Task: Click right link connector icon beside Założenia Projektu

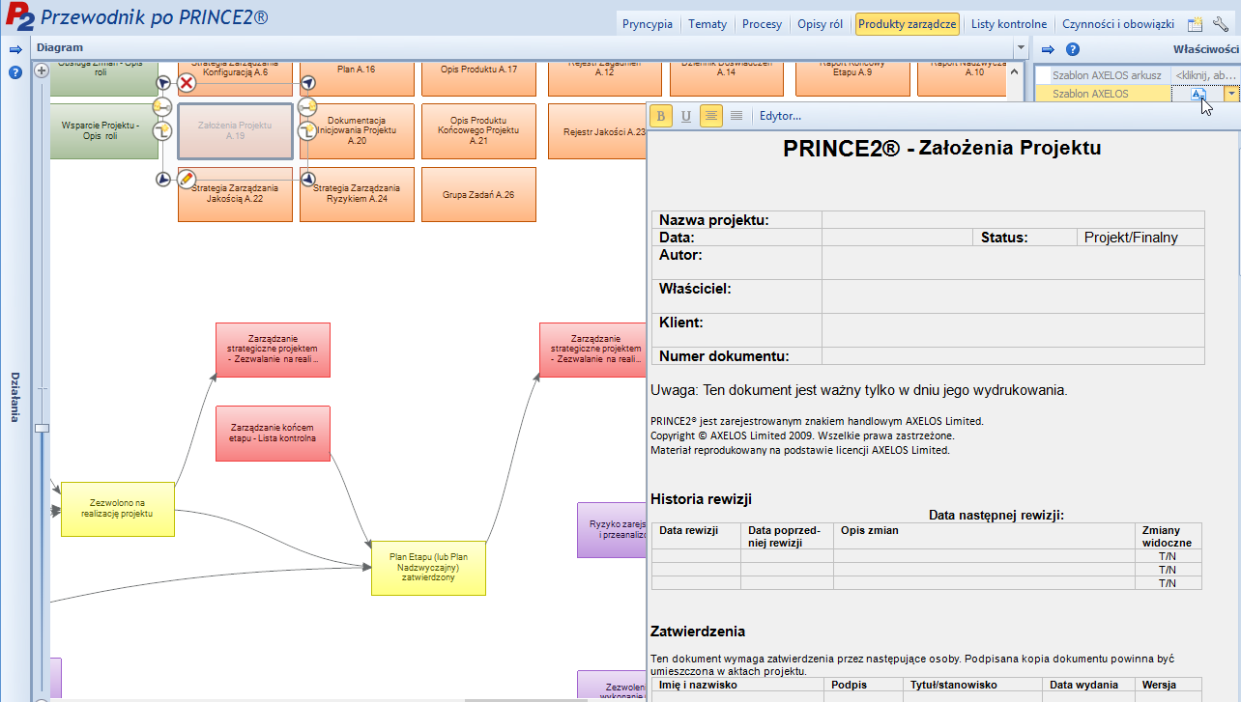Action: coord(307,106)
